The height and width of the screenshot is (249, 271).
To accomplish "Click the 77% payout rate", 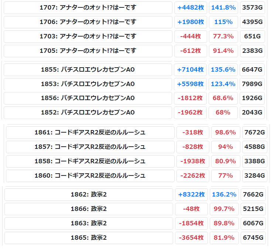I will (226, 176).
